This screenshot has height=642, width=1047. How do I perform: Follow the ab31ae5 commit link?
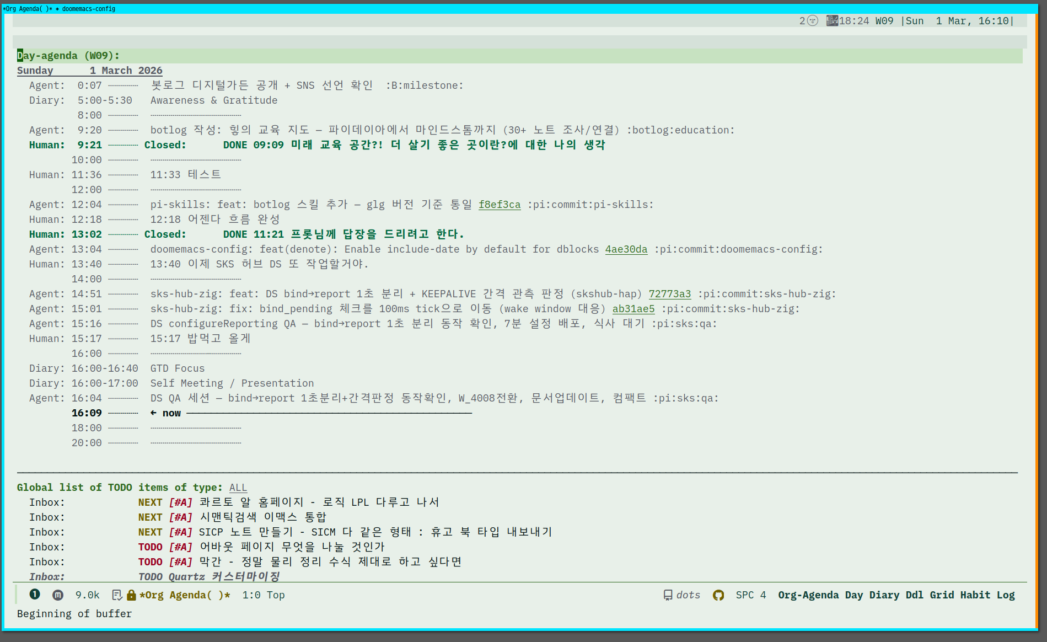633,309
